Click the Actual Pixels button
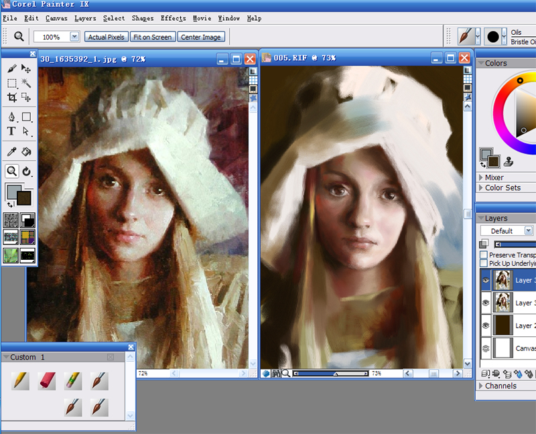Image resolution: width=536 pixels, height=434 pixels. (x=107, y=37)
